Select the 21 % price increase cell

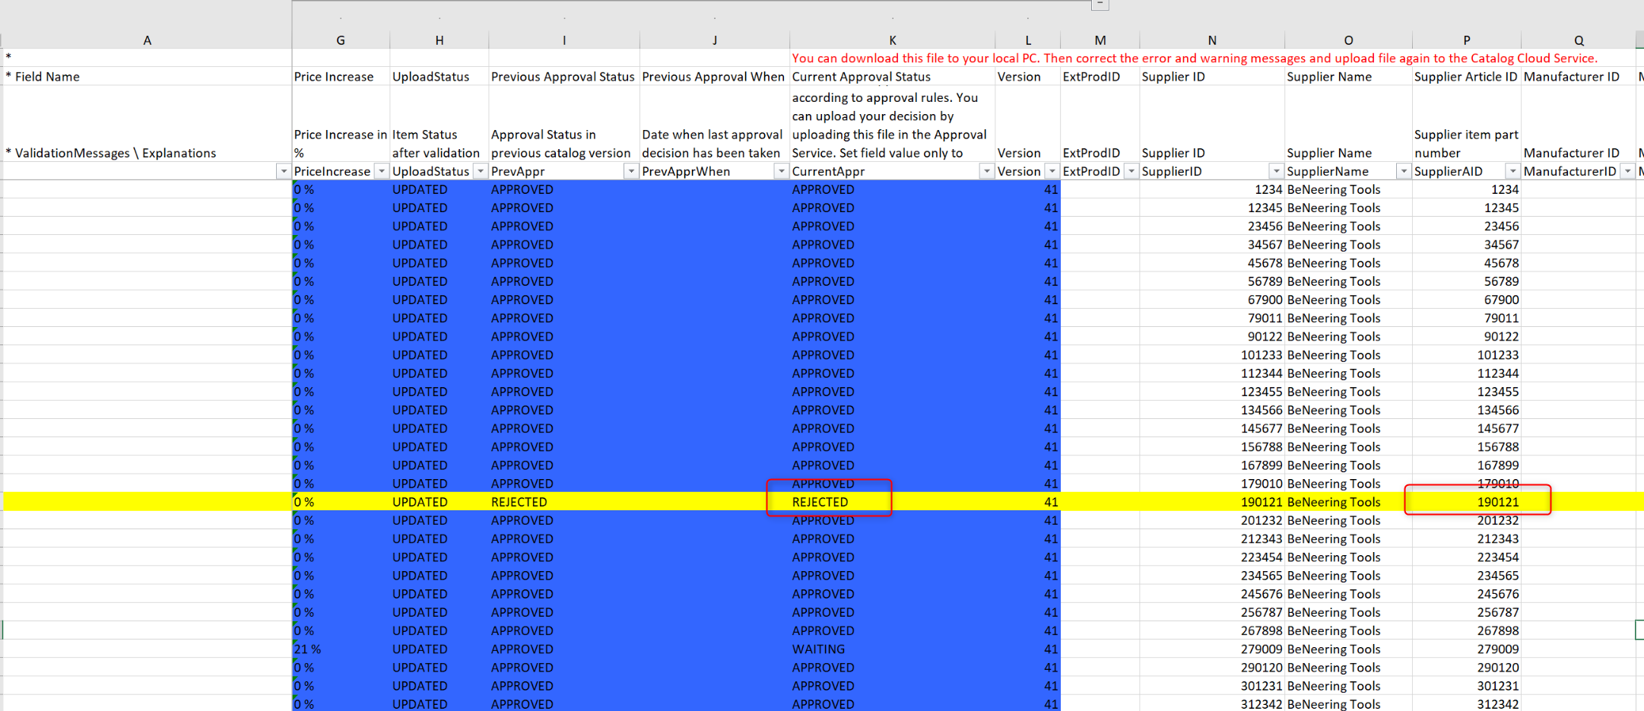tap(309, 649)
